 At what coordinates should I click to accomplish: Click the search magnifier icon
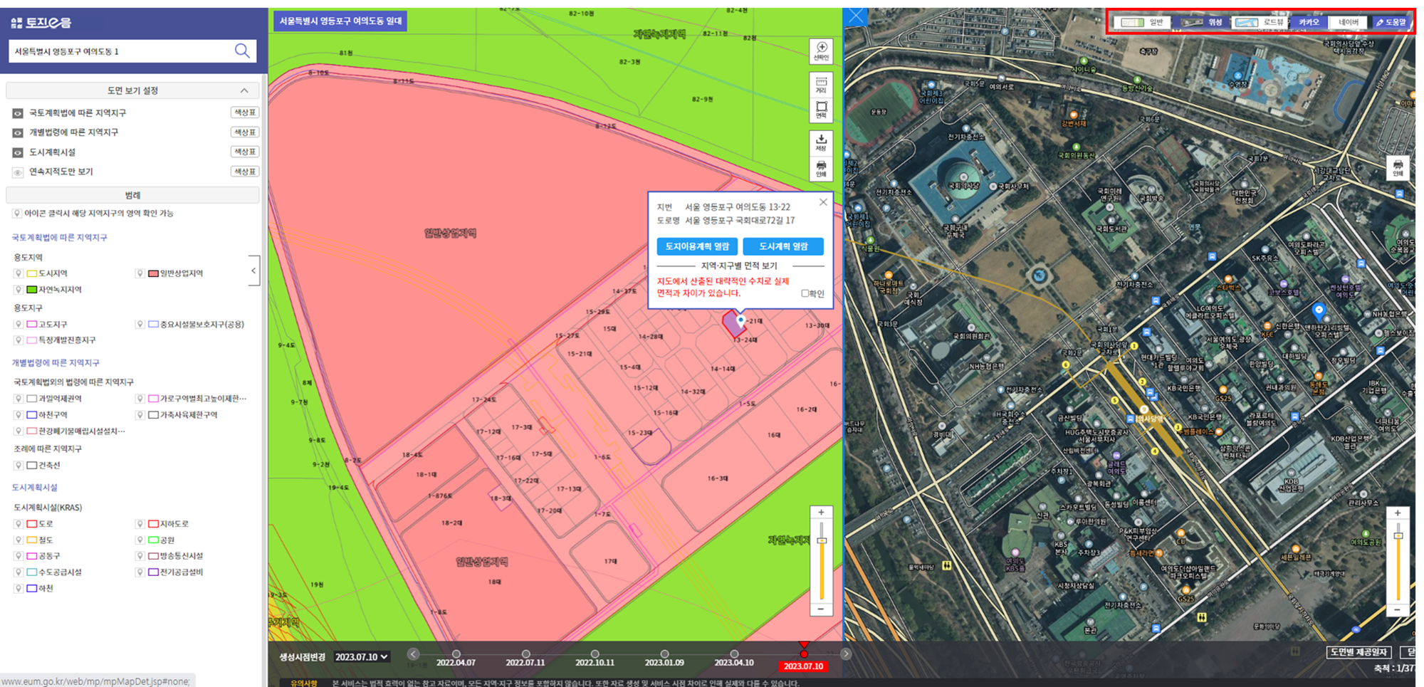(x=242, y=51)
